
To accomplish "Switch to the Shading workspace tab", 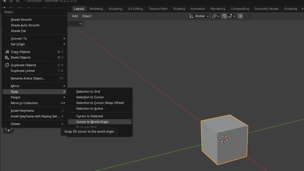I will 179,9.
